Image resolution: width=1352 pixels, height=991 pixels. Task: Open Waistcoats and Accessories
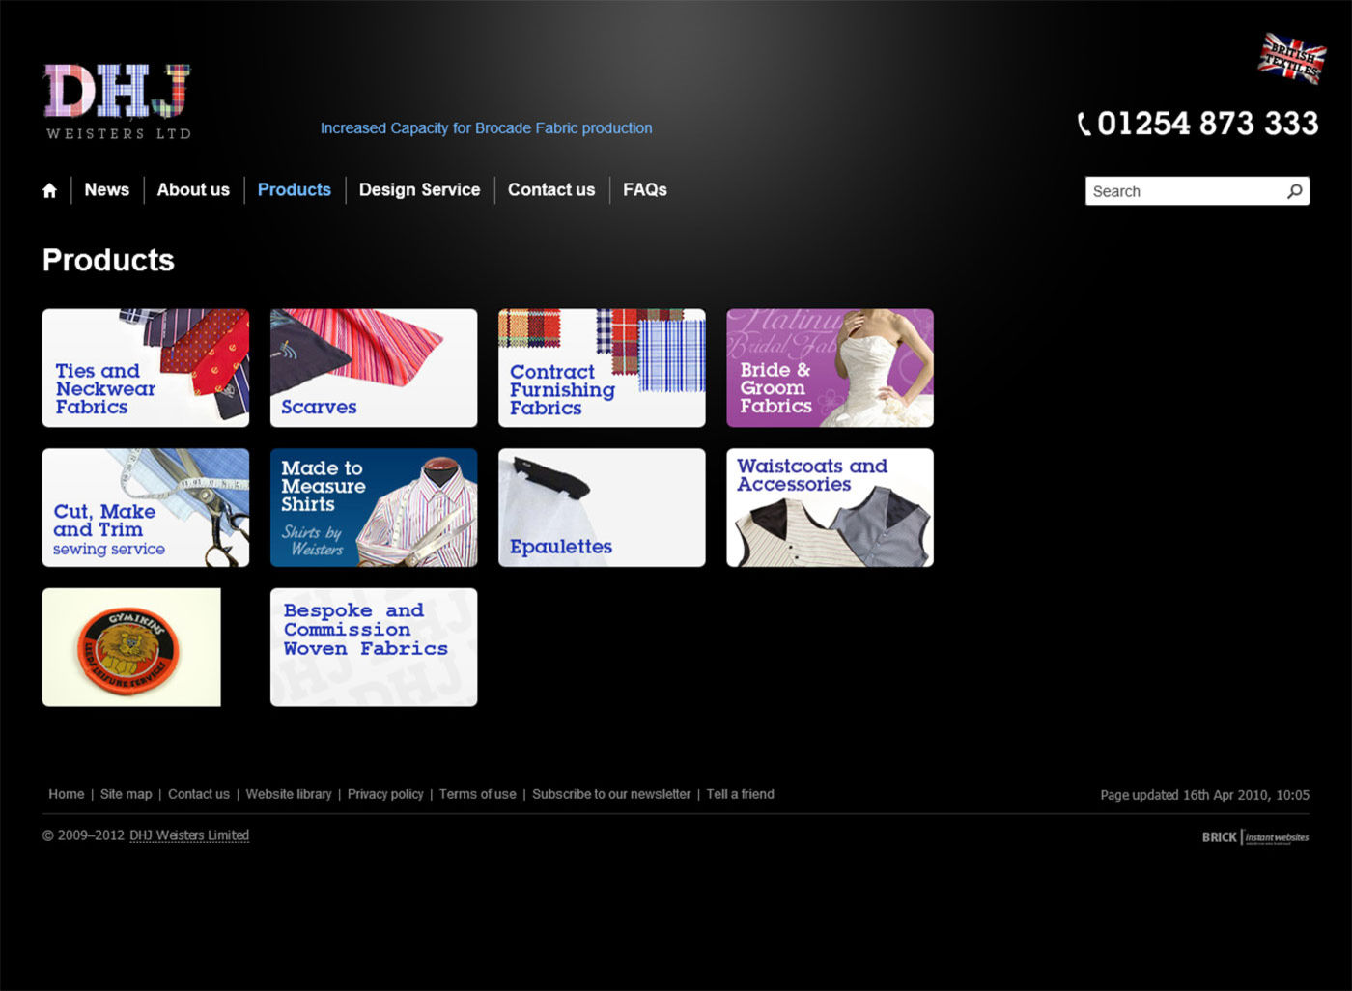click(829, 507)
